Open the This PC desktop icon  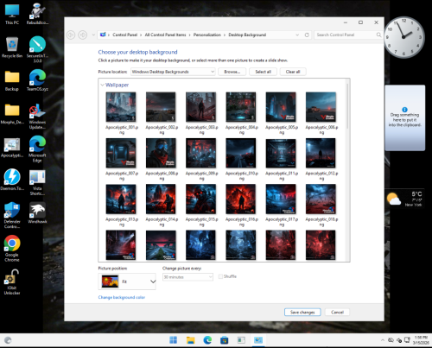(x=12, y=14)
